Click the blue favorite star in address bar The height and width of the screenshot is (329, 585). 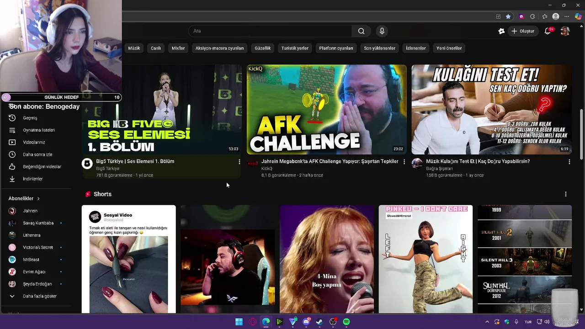[x=508, y=16]
